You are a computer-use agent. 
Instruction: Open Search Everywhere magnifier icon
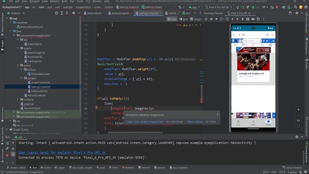[x=295, y=7]
